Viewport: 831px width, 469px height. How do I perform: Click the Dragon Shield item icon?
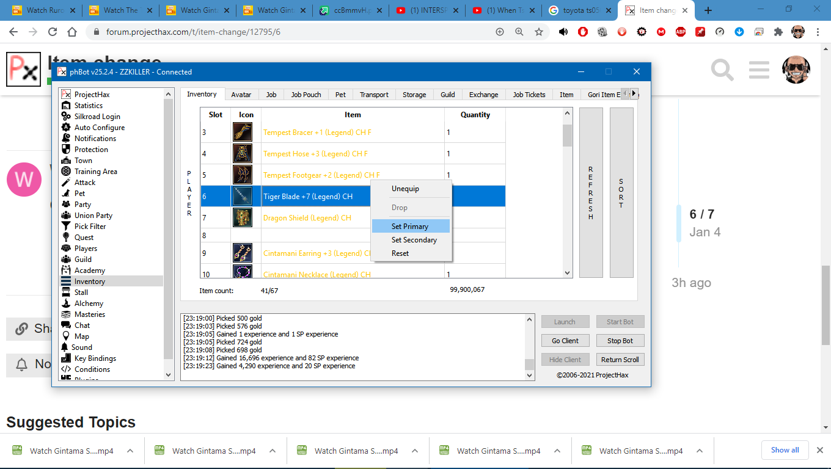coord(242,218)
